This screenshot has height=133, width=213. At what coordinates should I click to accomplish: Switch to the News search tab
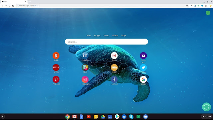(x=106, y=36)
